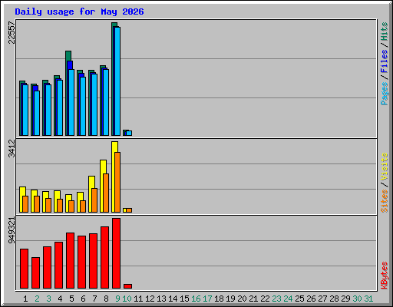Click day label 30 on the x-axis
The width and height of the screenshot is (393, 307).
(x=357, y=299)
